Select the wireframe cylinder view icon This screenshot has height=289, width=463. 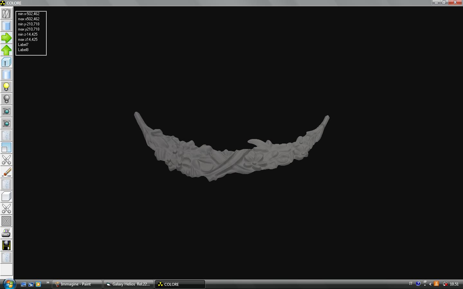[x=6, y=13]
